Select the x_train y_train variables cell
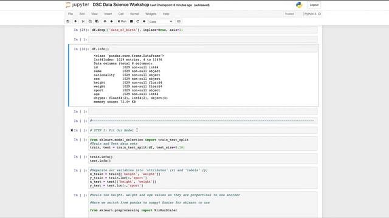 pos(202,177)
